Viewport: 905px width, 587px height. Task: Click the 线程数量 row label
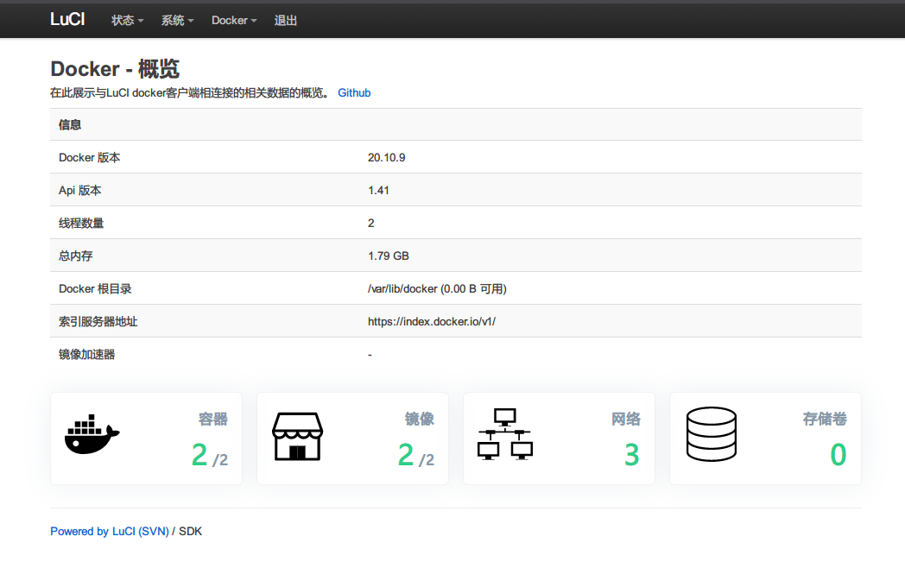click(81, 224)
